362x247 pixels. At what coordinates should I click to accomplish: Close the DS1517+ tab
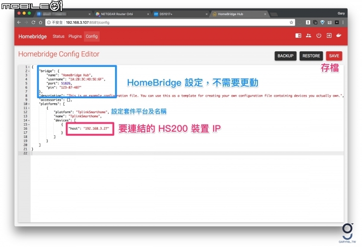coord(207,14)
